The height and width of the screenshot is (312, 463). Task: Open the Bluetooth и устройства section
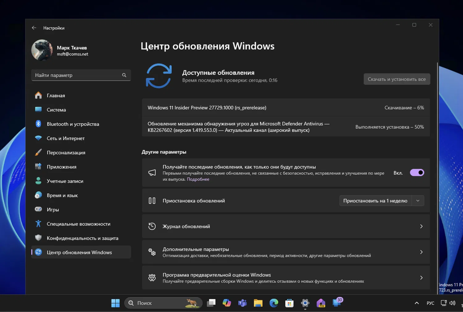73,124
